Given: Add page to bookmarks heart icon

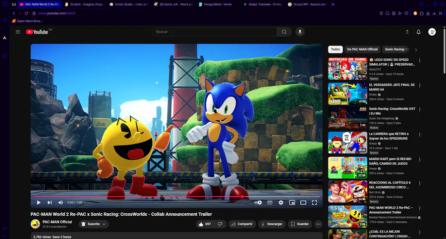Looking at the screenshot, I should [406, 13].
